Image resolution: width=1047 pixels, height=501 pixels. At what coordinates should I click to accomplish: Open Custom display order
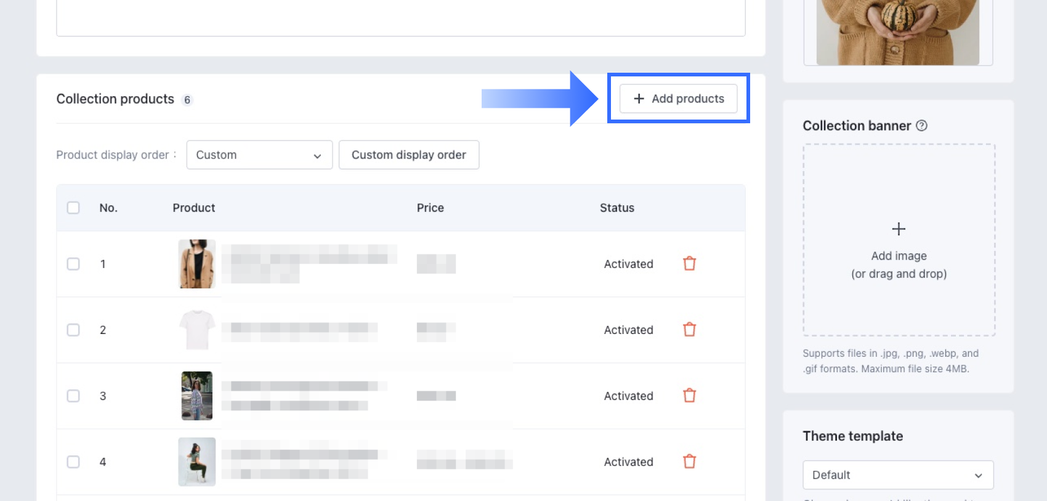click(408, 155)
